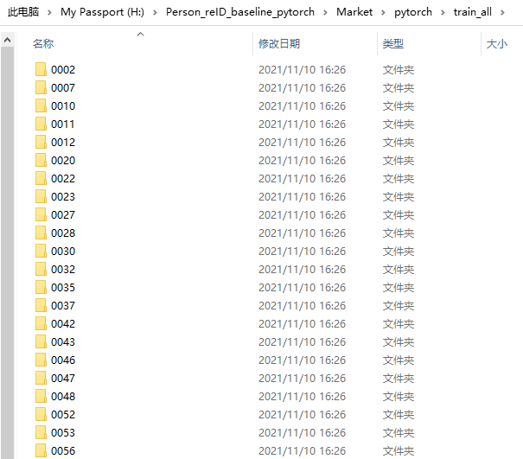Select folder name 0002

(63, 69)
